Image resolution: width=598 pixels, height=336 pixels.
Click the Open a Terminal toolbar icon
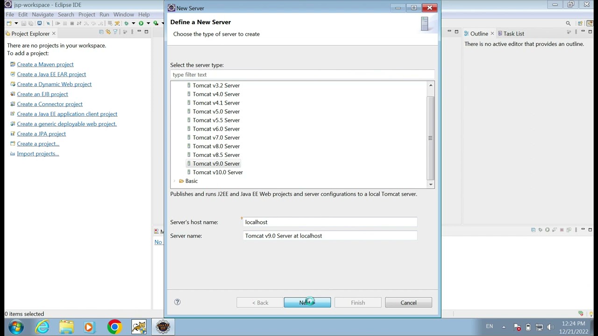tap(39, 23)
